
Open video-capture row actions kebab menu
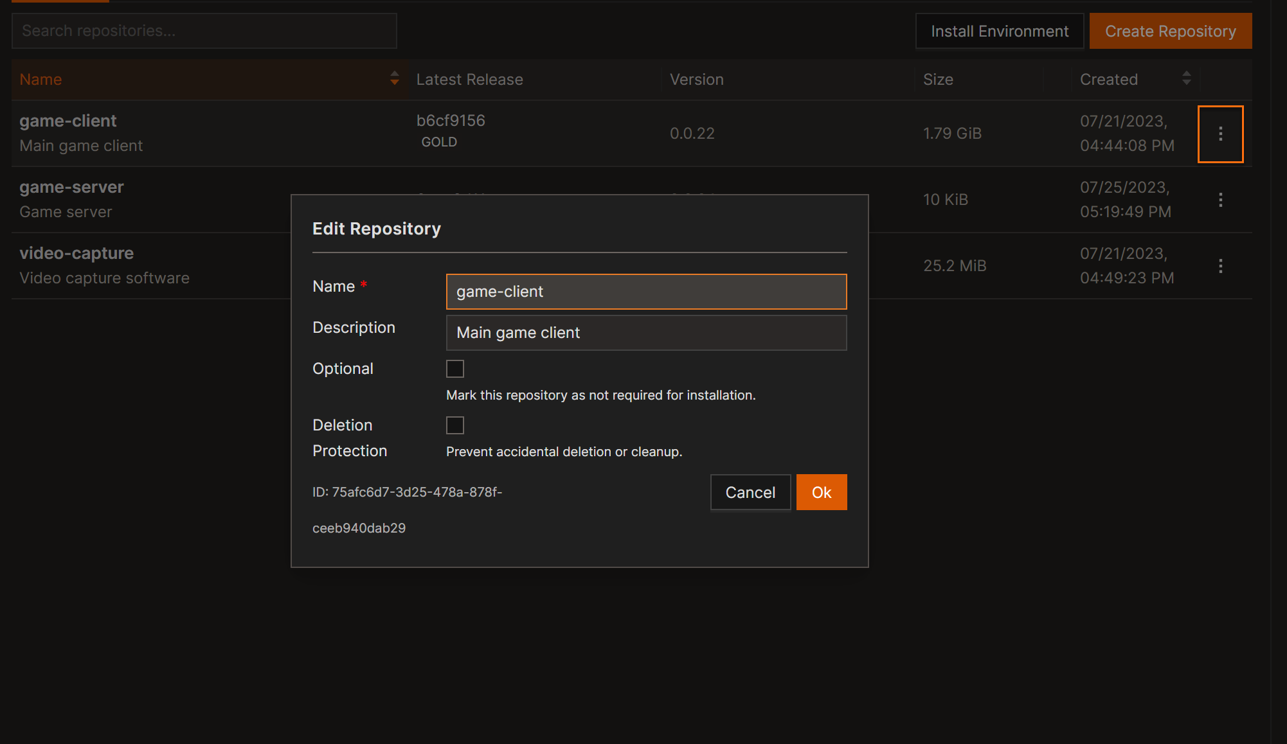coord(1220,266)
